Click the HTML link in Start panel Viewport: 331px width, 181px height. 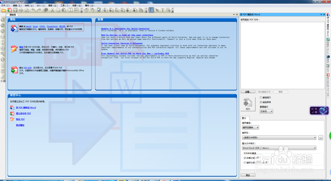pyautogui.click(x=42, y=27)
